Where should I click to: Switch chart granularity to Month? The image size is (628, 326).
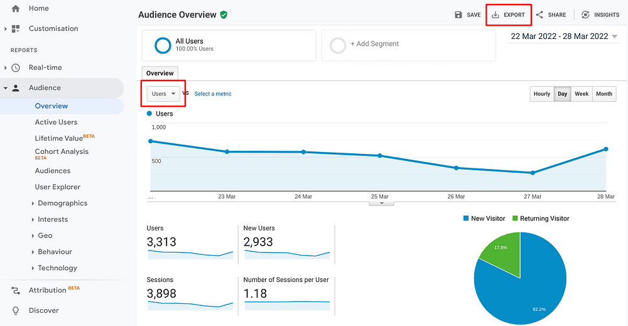click(x=604, y=94)
